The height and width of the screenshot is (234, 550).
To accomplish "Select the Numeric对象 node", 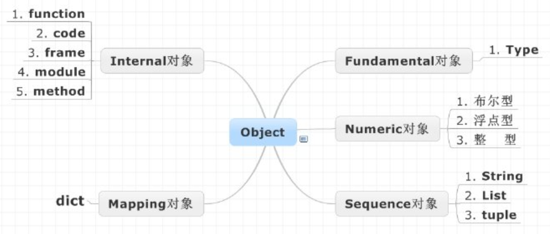I will click(x=388, y=129).
